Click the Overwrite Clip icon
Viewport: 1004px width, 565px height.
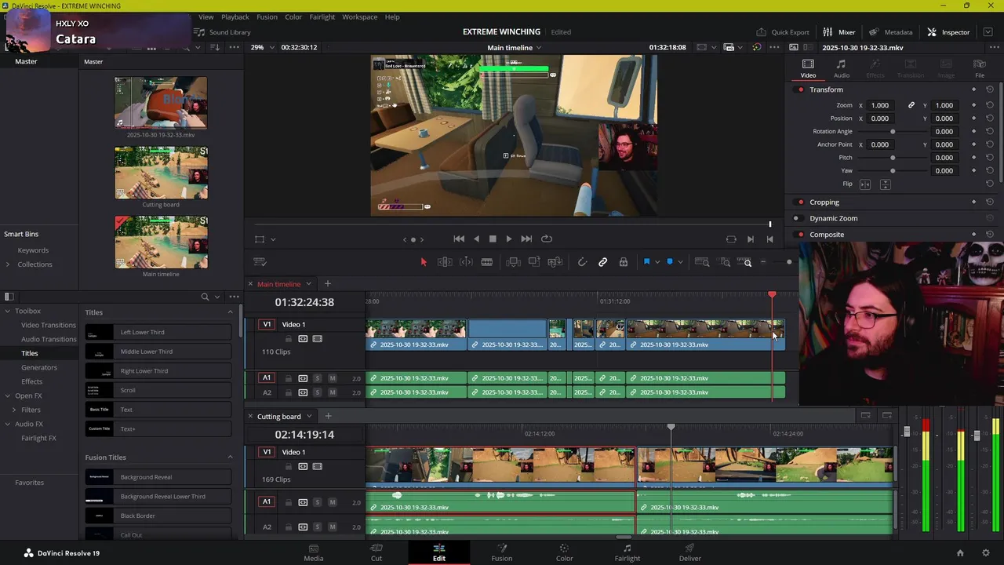(534, 262)
